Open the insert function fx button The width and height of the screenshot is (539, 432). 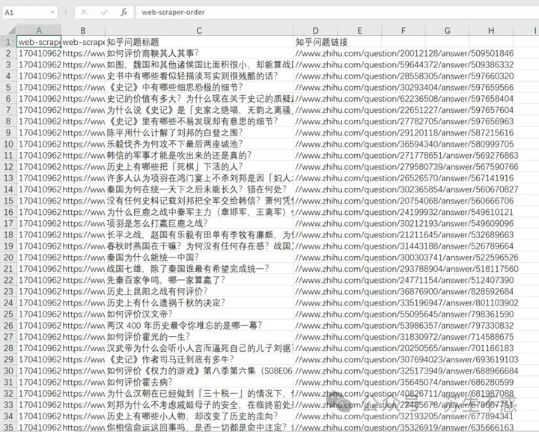(x=124, y=13)
